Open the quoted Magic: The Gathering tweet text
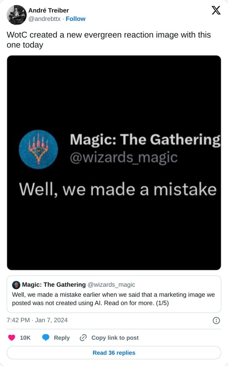This screenshot has width=228, height=366. (113, 299)
